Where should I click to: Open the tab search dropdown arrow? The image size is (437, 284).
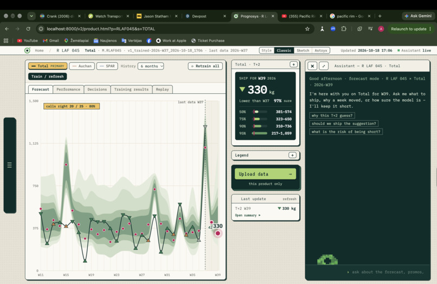coord(31,16)
